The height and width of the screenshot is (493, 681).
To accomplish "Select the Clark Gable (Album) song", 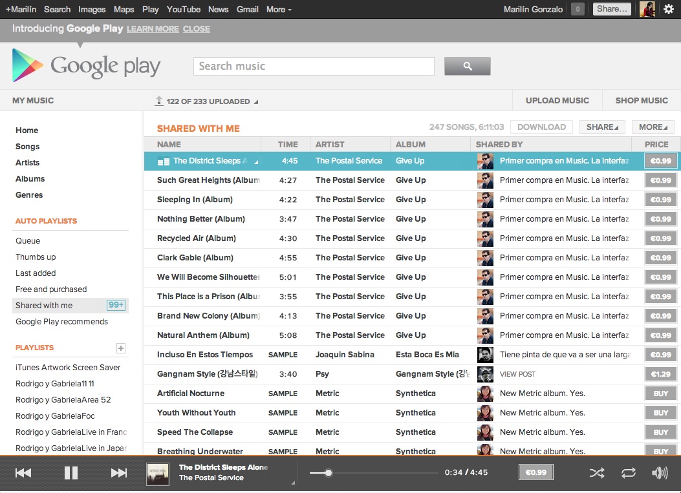I will point(195,258).
